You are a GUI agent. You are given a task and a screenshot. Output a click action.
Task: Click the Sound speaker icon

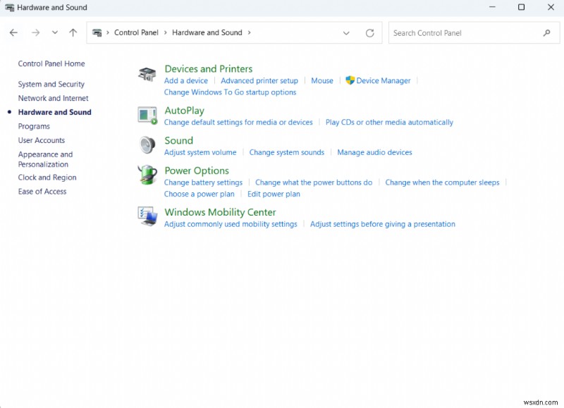[147, 145]
